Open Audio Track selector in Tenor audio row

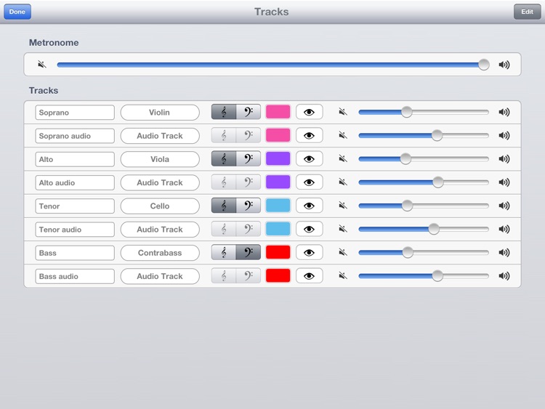tap(160, 230)
